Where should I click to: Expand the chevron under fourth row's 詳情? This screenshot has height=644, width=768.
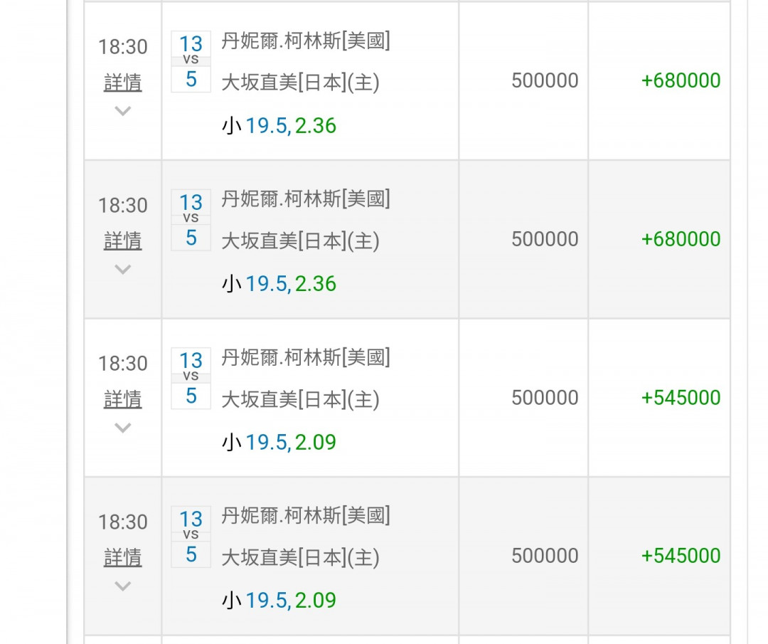122,586
